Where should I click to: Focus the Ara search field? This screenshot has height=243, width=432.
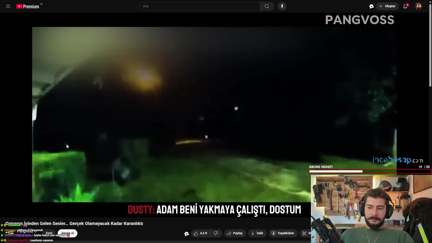[x=200, y=6]
